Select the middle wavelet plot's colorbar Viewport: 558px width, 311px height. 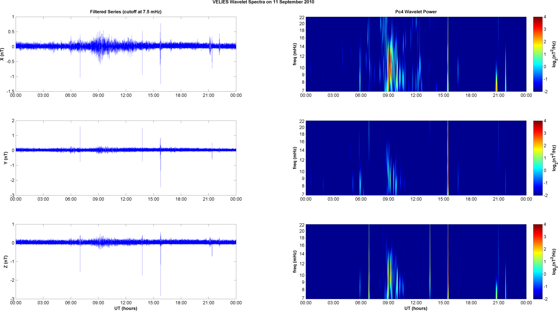click(x=538, y=158)
